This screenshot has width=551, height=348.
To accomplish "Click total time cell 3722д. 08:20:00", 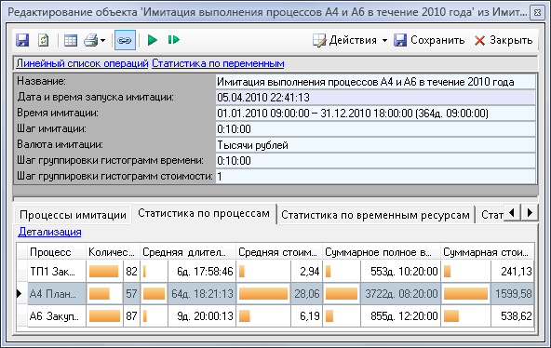I will click(400, 294).
